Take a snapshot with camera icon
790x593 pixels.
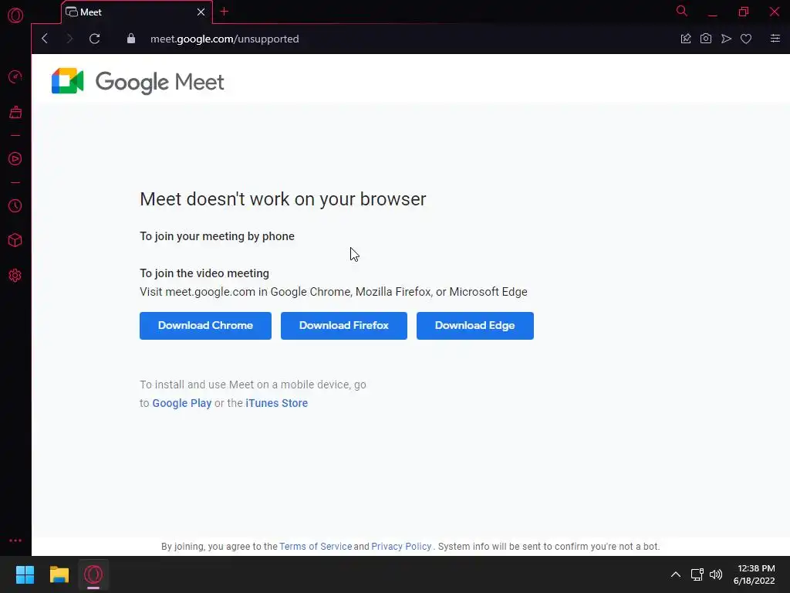coord(706,39)
